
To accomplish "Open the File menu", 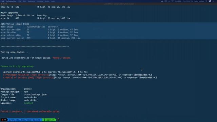I will click(x=20, y=1).
